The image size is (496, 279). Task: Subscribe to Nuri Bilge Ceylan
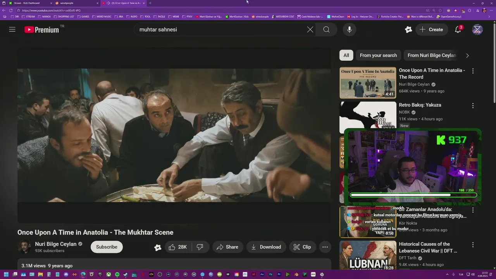(107, 247)
